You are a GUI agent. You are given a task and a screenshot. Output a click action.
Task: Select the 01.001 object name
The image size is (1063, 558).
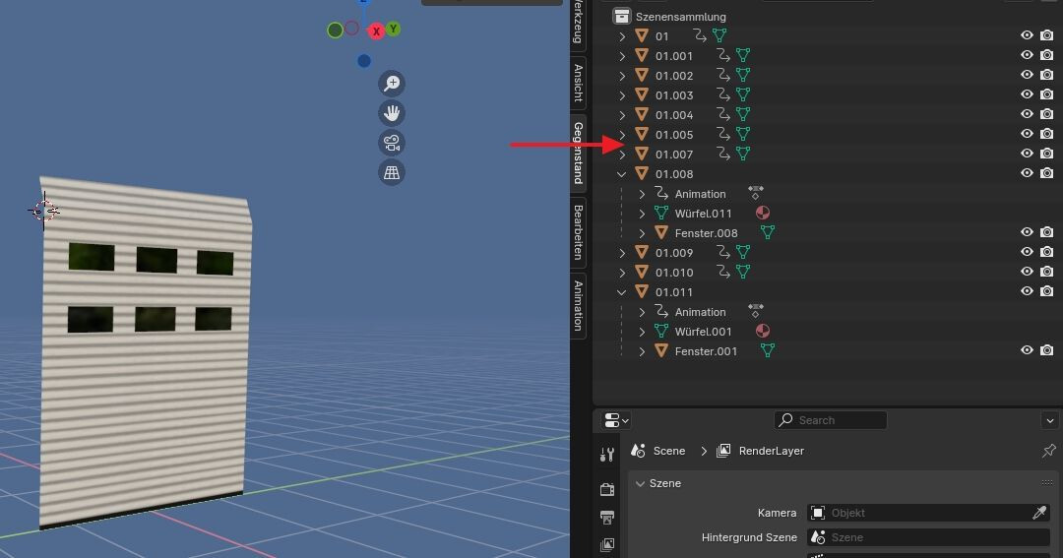(674, 55)
